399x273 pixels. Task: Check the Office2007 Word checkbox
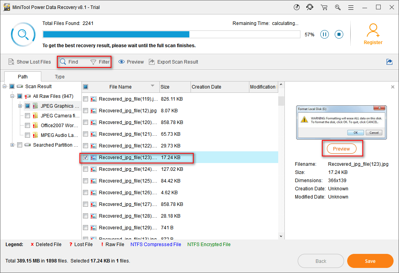[28, 125]
